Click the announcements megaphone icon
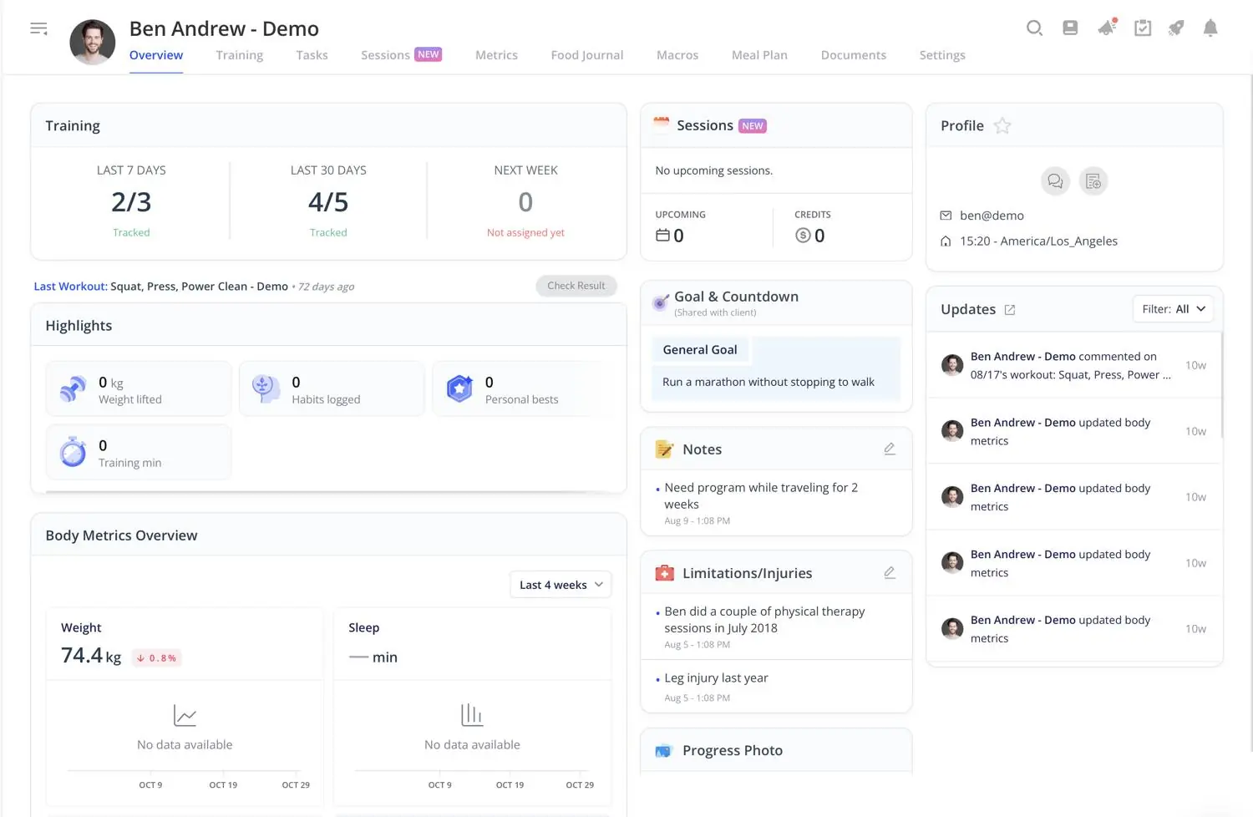 [x=1107, y=28]
